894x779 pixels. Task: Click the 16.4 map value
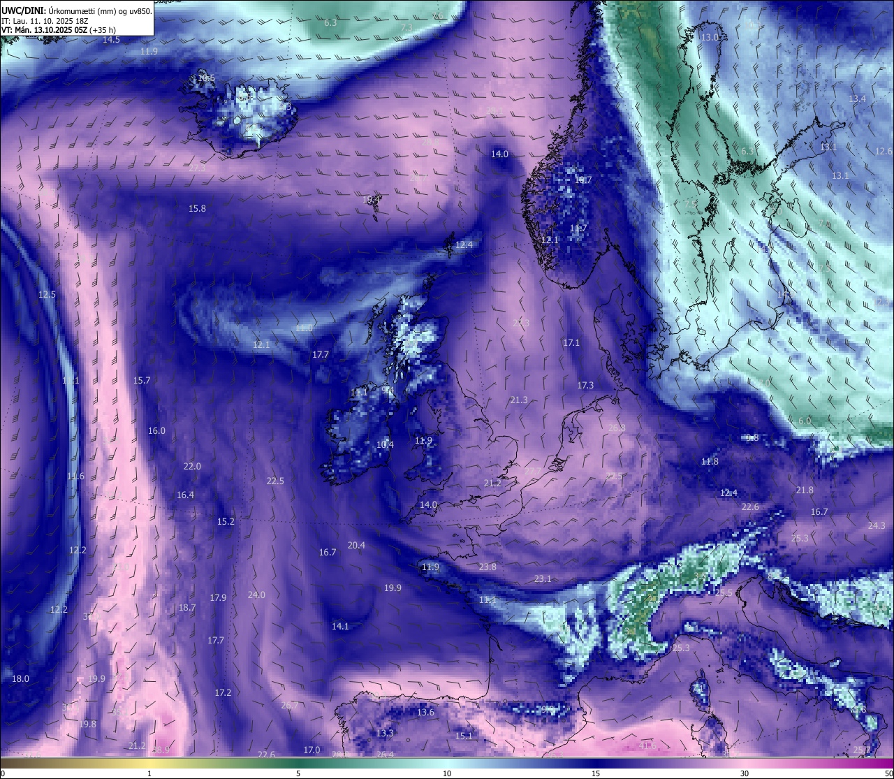pyautogui.click(x=185, y=495)
